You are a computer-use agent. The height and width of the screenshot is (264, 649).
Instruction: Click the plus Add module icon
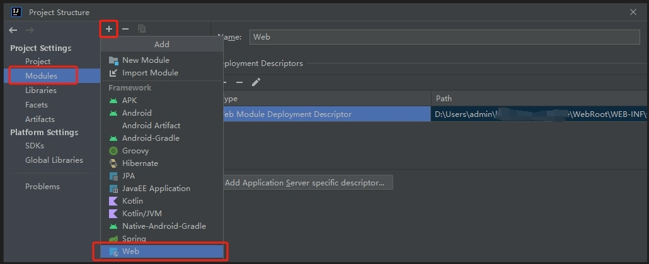tap(108, 29)
